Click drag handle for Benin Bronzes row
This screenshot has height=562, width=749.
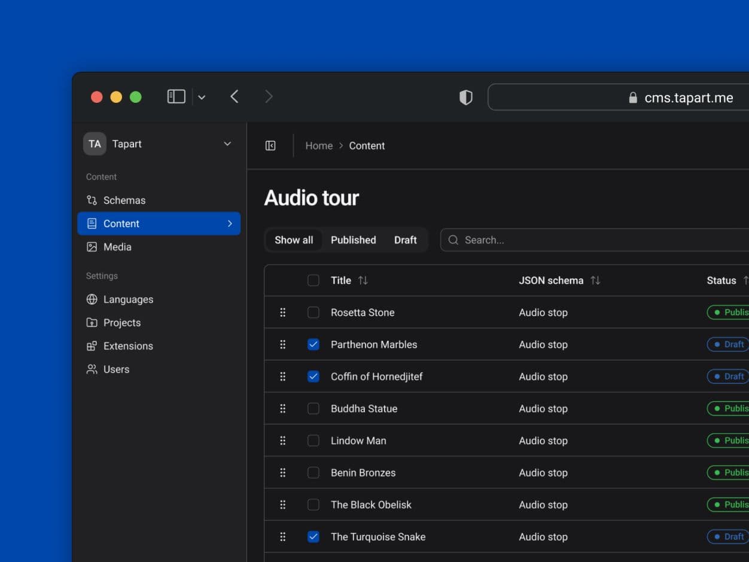[283, 473]
